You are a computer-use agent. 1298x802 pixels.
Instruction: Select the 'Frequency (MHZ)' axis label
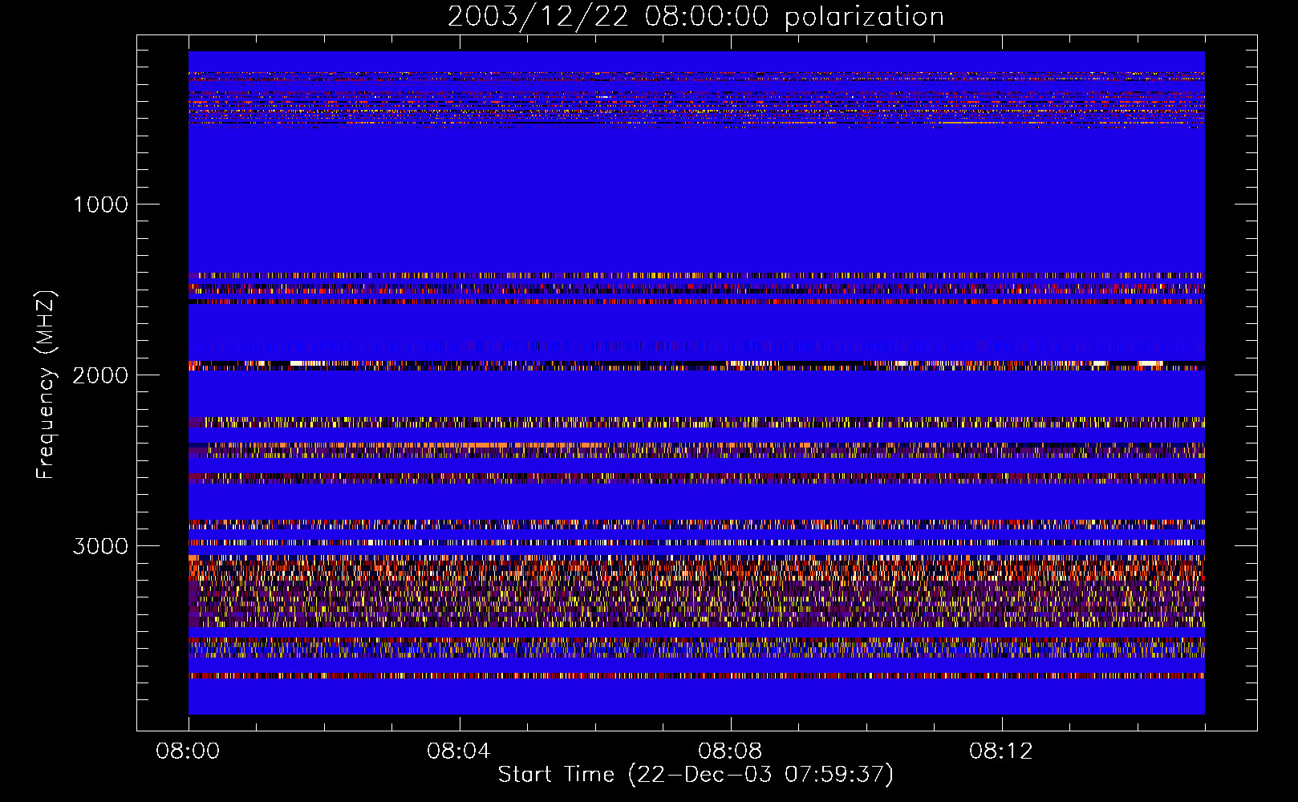click(x=46, y=385)
